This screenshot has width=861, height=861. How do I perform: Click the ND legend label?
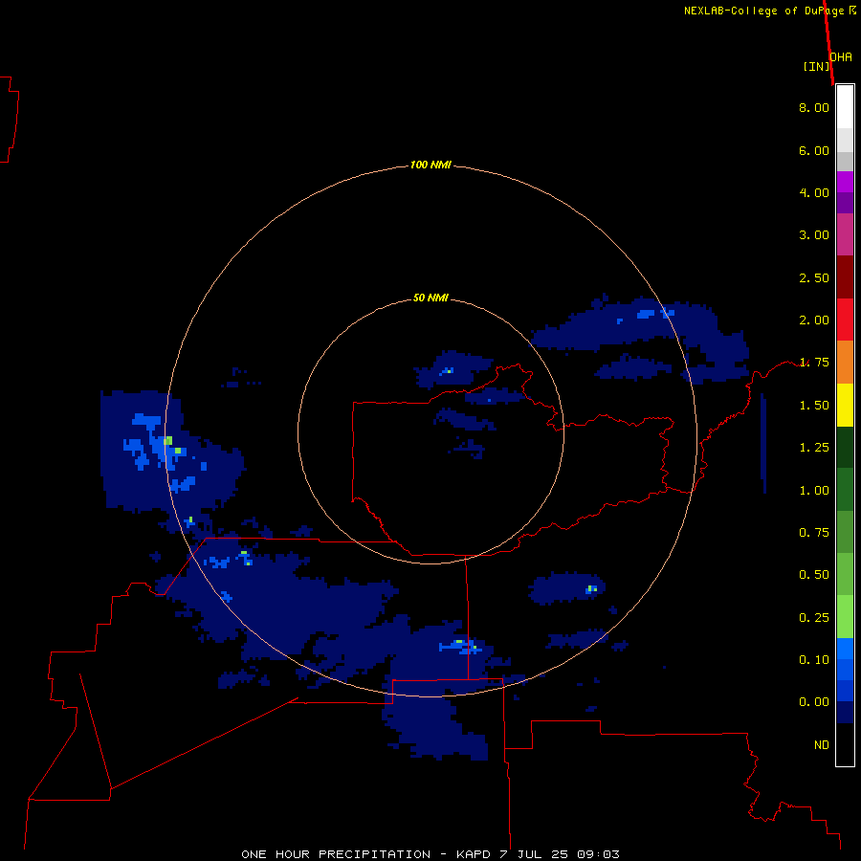pos(822,745)
